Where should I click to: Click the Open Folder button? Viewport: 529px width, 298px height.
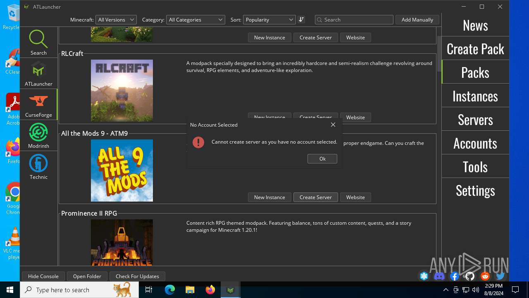tap(87, 276)
